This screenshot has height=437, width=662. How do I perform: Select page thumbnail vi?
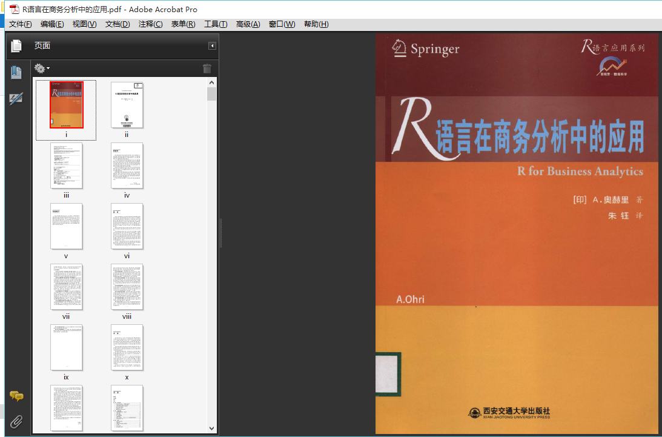127,226
